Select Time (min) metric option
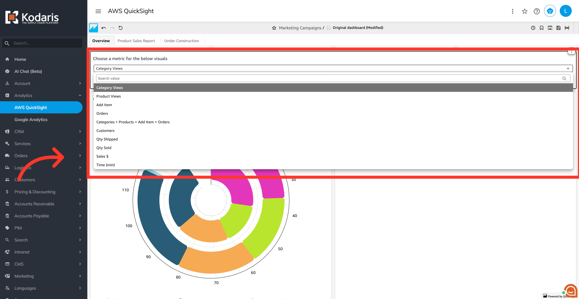 pos(333,165)
